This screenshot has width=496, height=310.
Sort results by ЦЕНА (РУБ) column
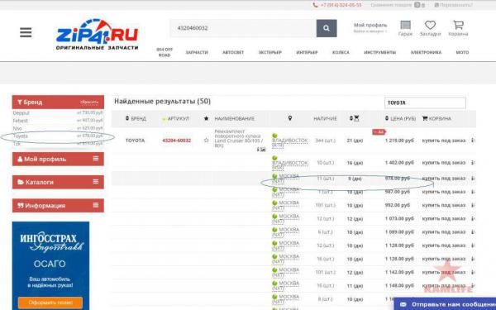tap(400, 118)
